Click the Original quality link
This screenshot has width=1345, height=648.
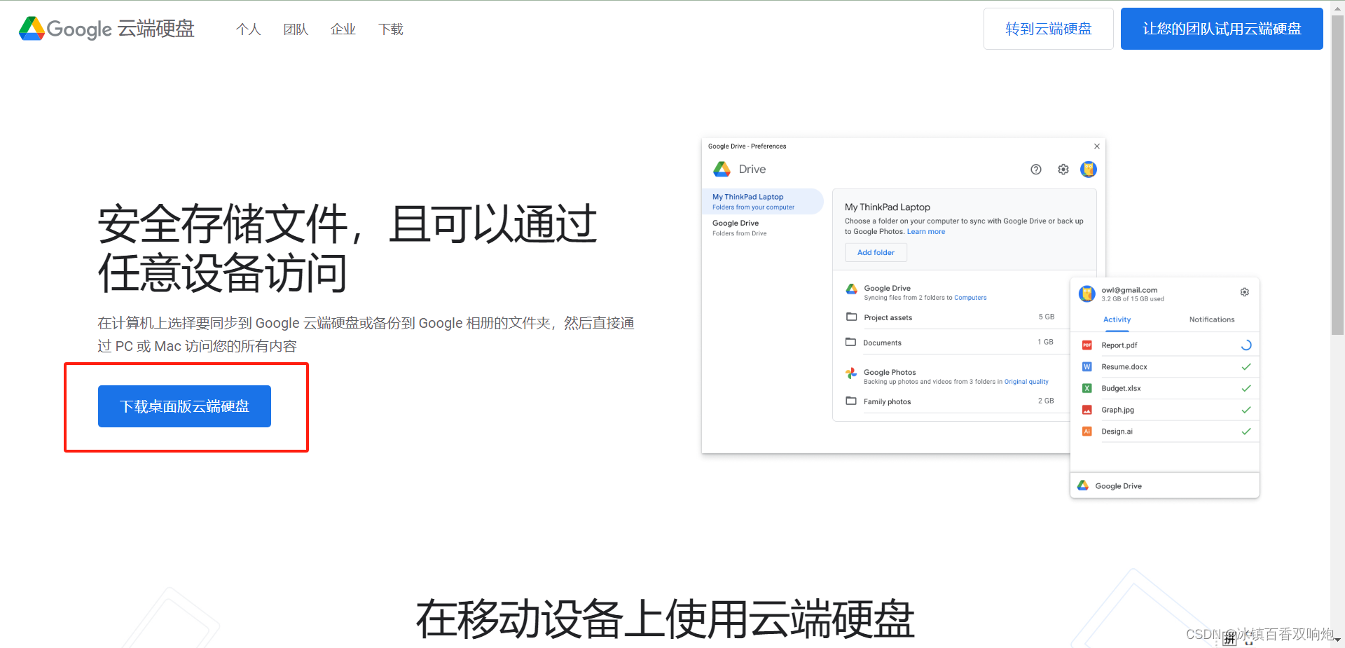pos(1026,382)
